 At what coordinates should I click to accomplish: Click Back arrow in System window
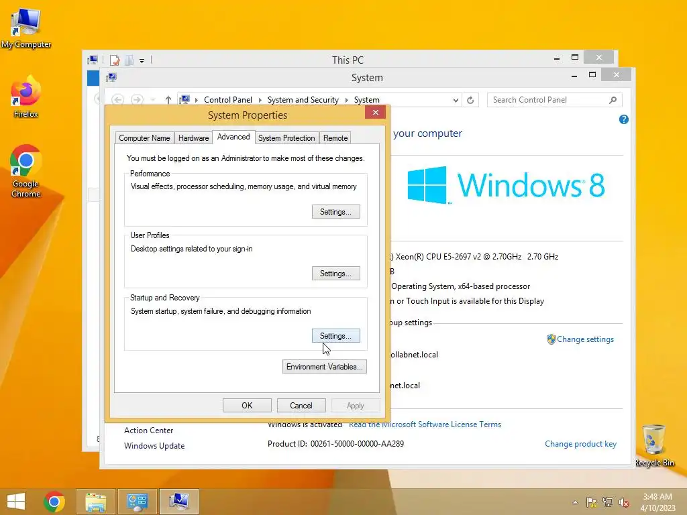click(x=117, y=100)
